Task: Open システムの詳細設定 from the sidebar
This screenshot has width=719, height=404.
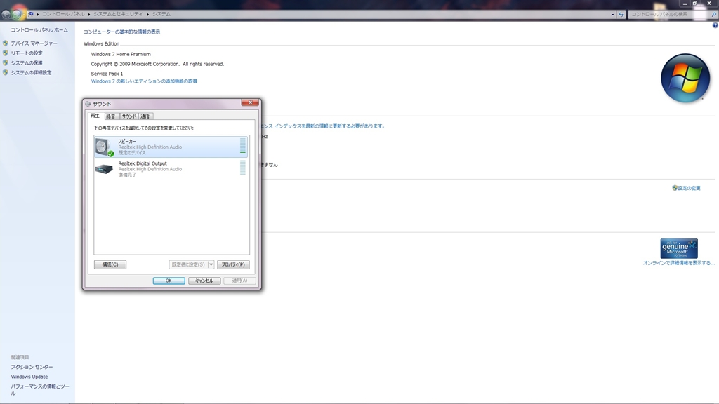Action: [x=31, y=72]
